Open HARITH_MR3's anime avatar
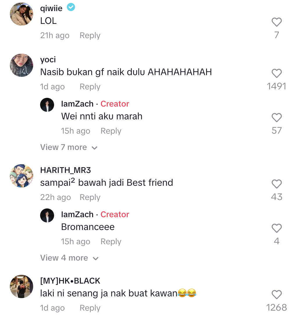Viewport: 300px width, 315px height. coord(22,176)
